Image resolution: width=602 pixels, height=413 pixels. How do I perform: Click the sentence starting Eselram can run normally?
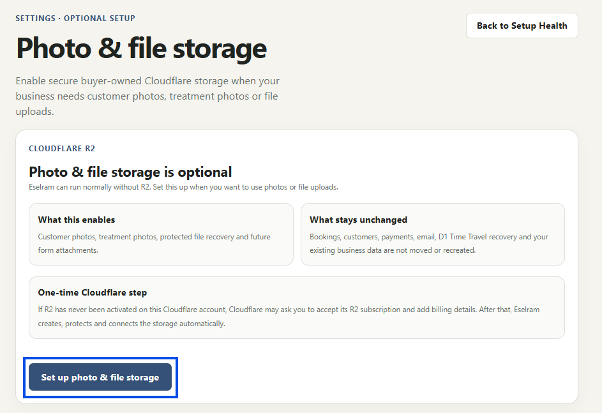coord(183,187)
